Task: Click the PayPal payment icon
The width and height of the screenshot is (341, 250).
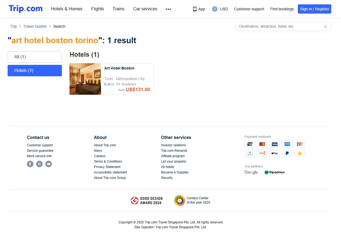Action: [287, 153]
